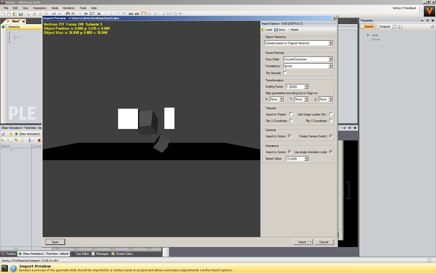Click the side-by-side inputs/outputs layout icon
436x273 pixels.
pos(394,27)
